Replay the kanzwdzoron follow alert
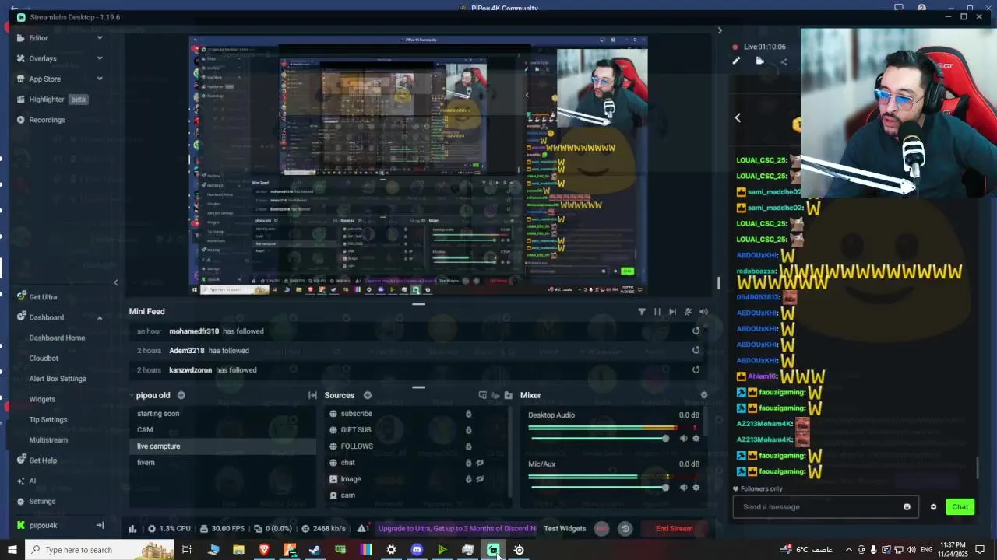This screenshot has width=997, height=560. tap(696, 369)
